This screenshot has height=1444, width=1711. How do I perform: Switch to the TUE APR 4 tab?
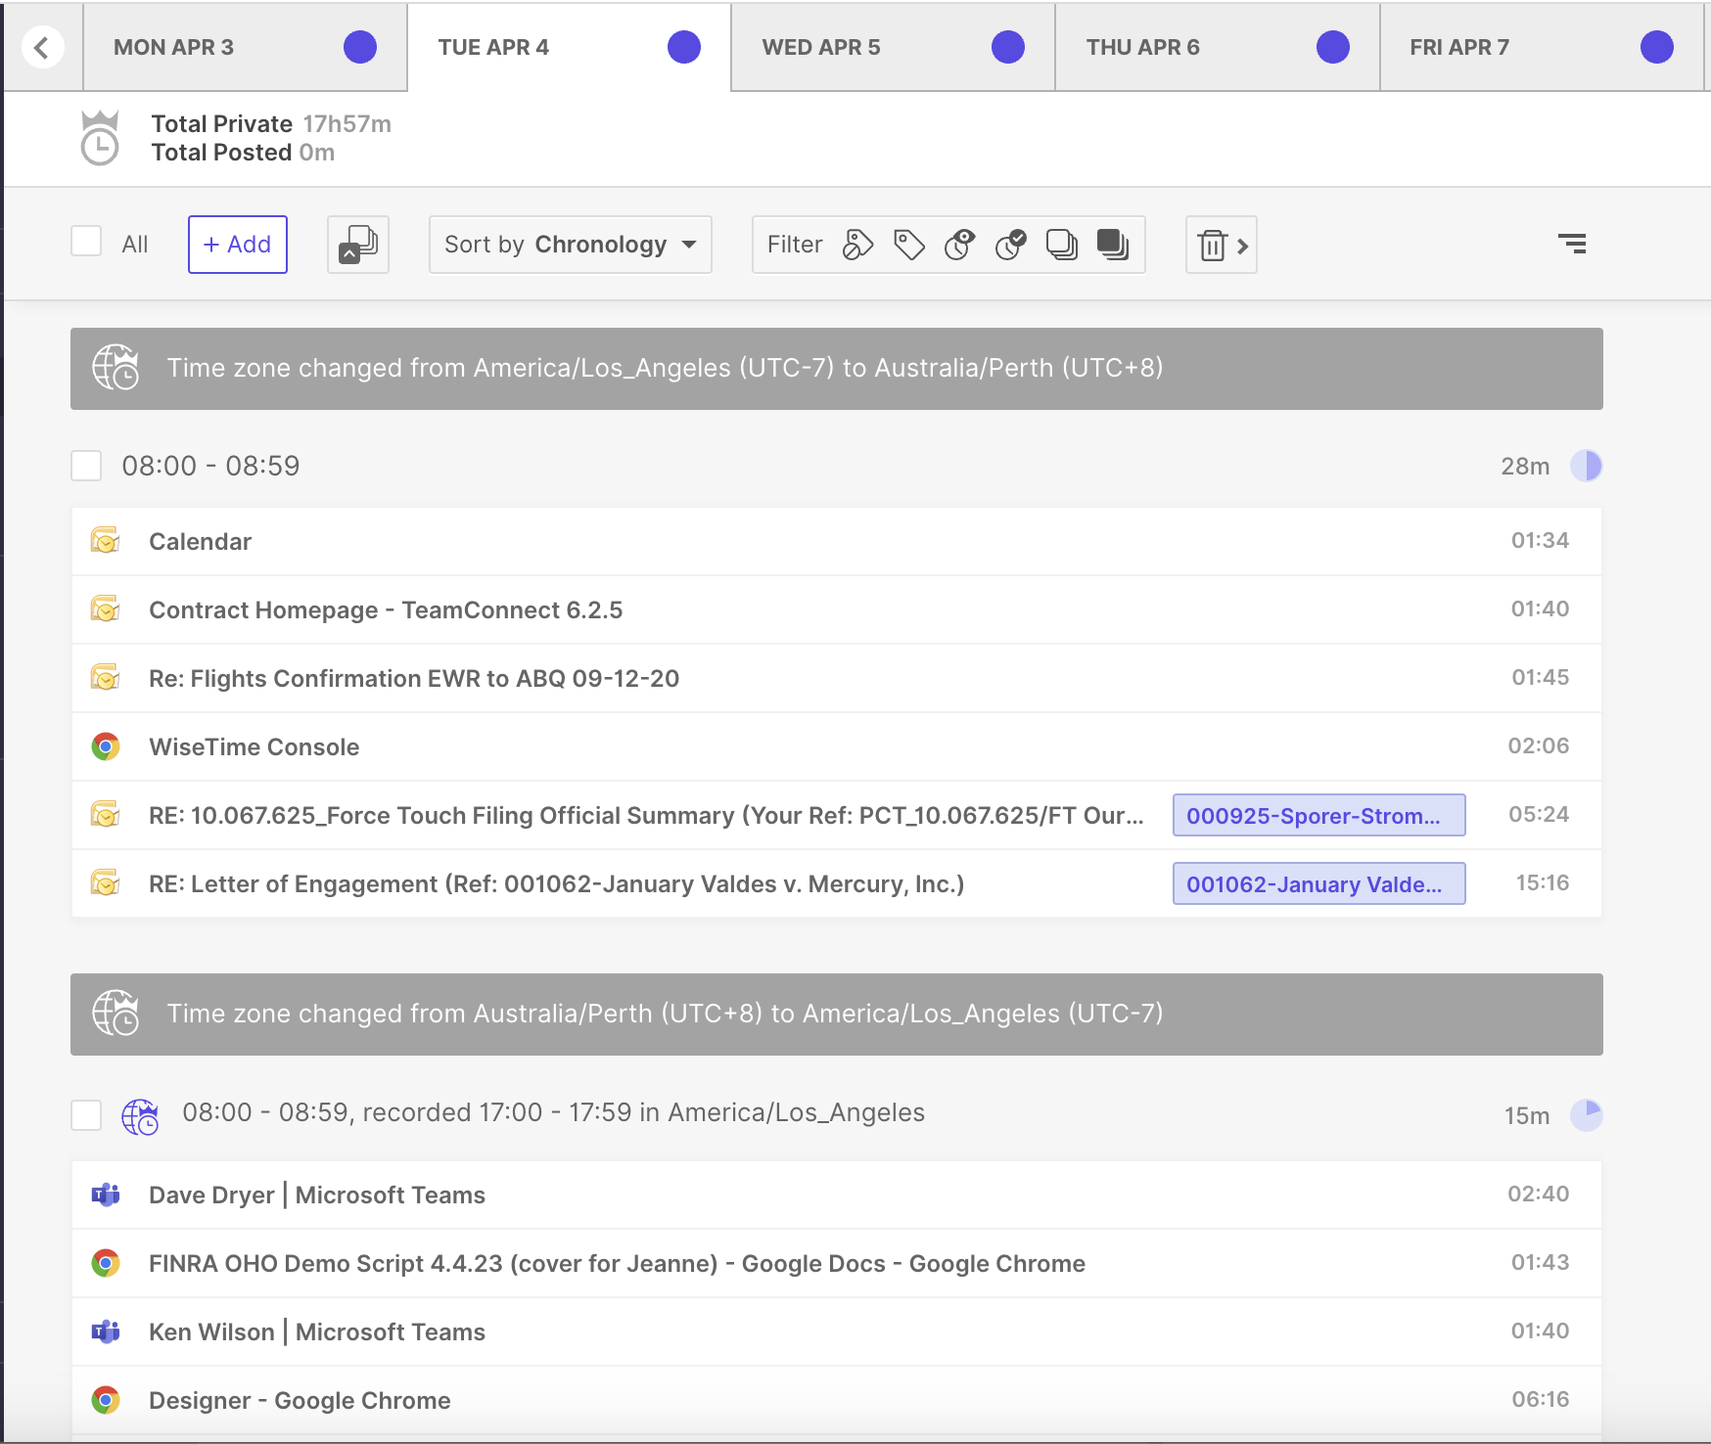pyautogui.click(x=569, y=47)
